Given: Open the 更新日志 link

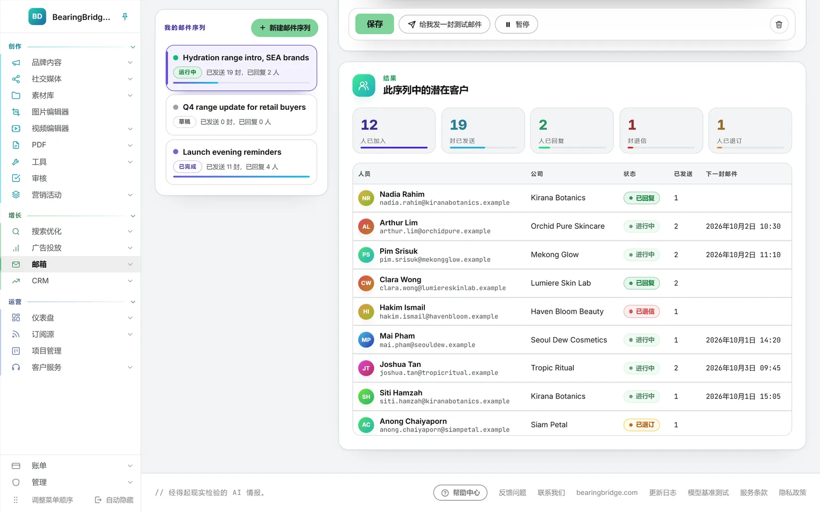Looking at the screenshot, I should coord(663,493).
